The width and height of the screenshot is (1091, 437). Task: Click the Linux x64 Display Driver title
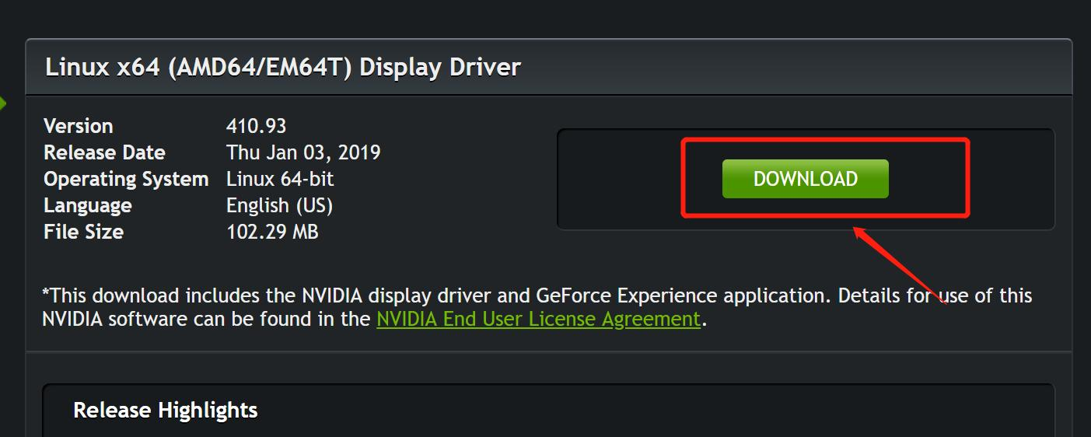[x=283, y=68]
